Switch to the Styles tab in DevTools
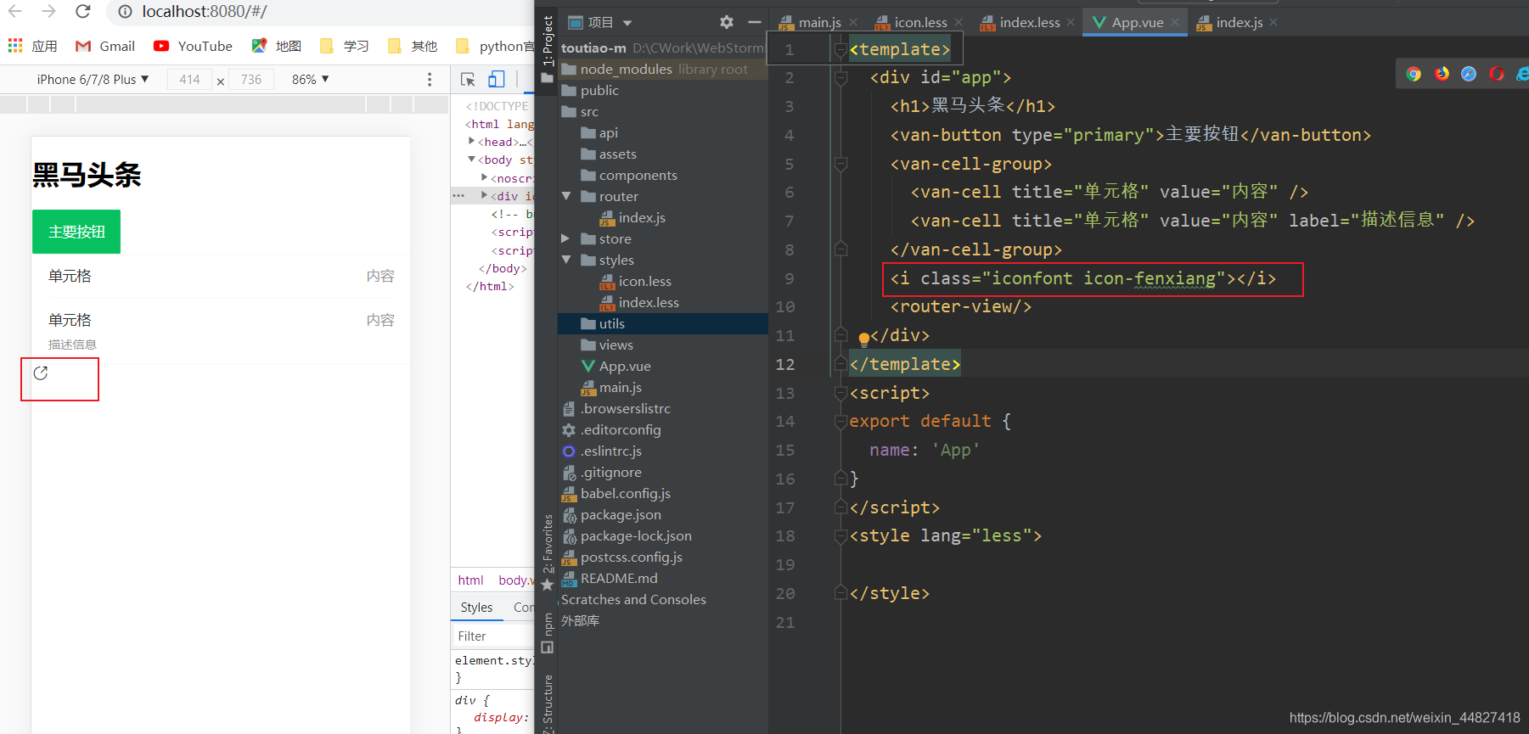 tap(476, 607)
